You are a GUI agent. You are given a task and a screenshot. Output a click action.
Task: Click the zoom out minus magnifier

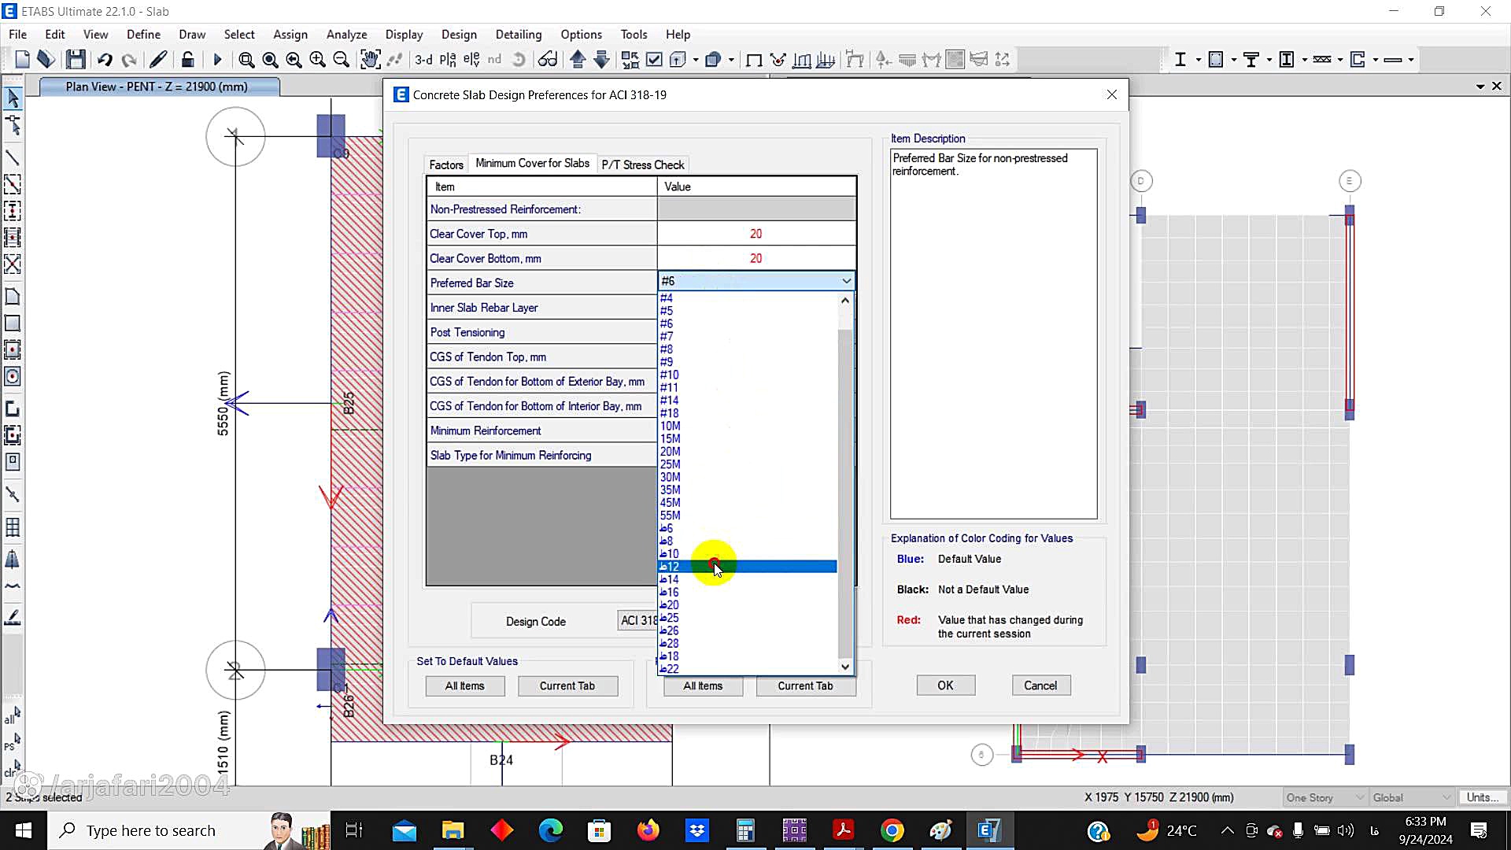341,60
